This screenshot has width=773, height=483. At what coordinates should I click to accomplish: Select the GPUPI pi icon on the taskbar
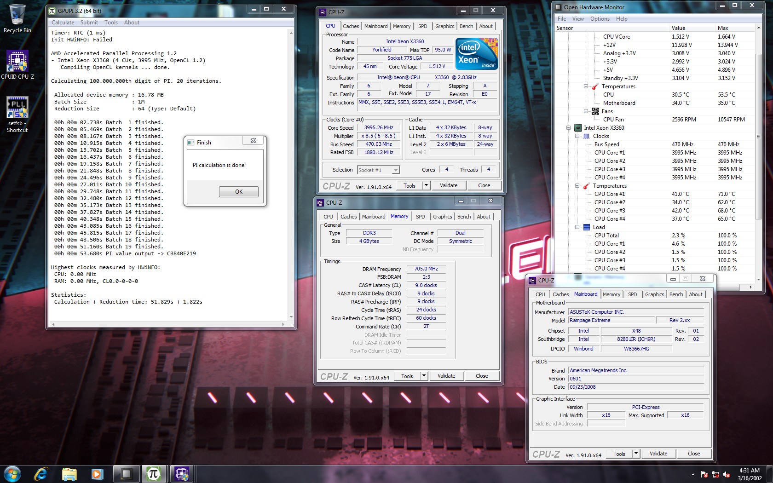tap(154, 474)
